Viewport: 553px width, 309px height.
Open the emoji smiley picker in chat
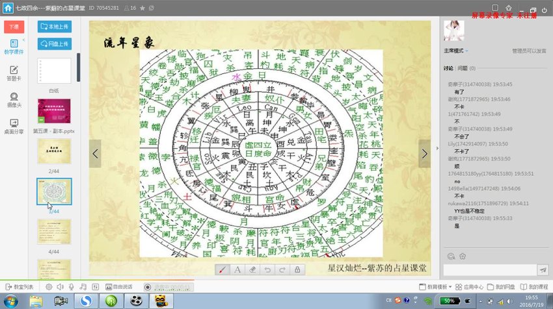click(451, 256)
